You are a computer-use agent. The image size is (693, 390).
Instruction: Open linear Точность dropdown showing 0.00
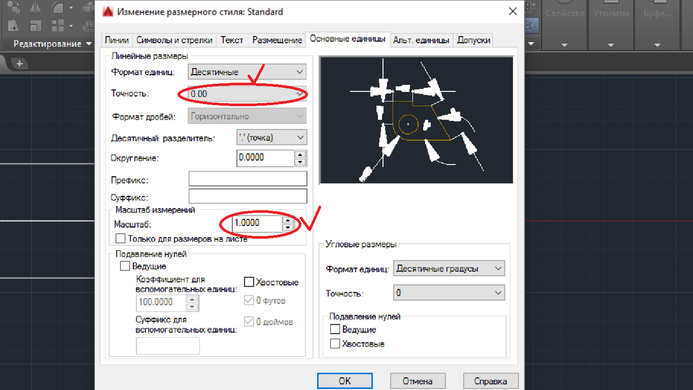(x=247, y=94)
